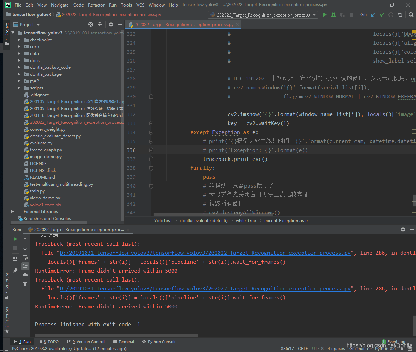
Task: Rerun process in Run panel
Action: coord(15,239)
